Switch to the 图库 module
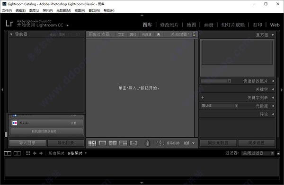The height and width of the screenshot is (185, 284). (147, 25)
